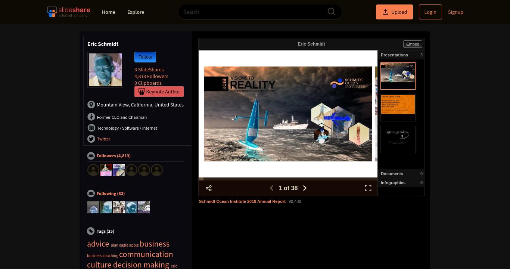Open third following avatar with group photo

coord(119,207)
